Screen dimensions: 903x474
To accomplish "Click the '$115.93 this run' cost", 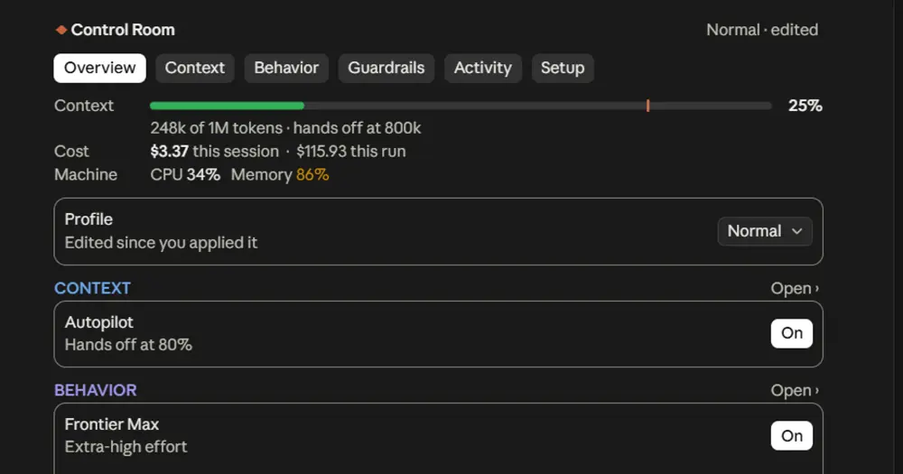I will tap(350, 151).
